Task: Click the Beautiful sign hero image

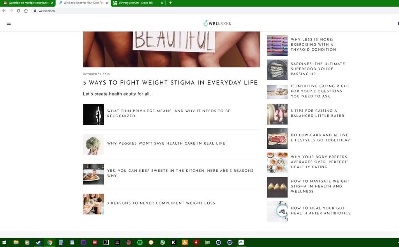Action: point(171,49)
